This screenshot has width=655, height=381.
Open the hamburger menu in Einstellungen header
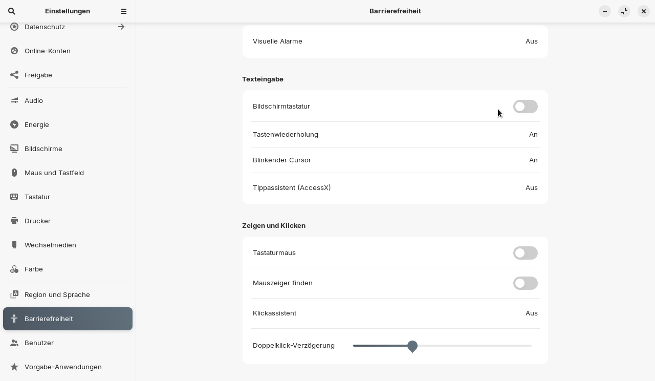(123, 11)
